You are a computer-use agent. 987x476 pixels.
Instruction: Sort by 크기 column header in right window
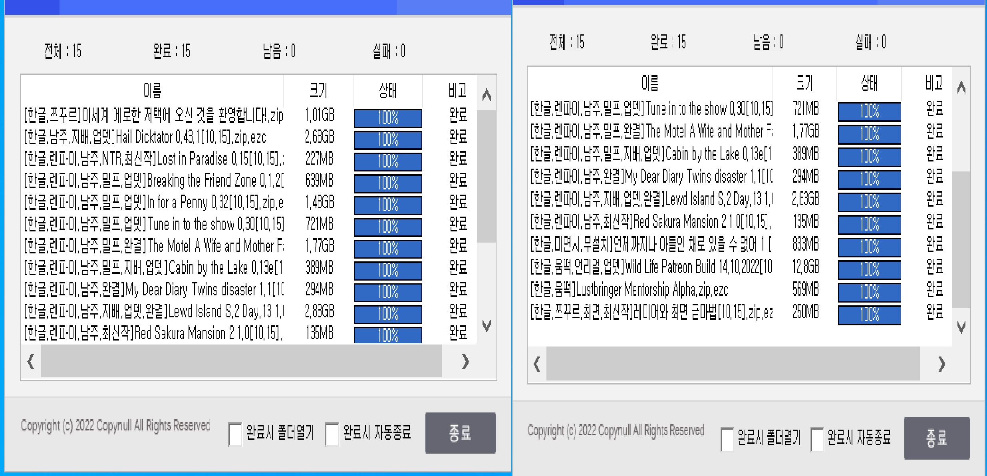tap(804, 83)
